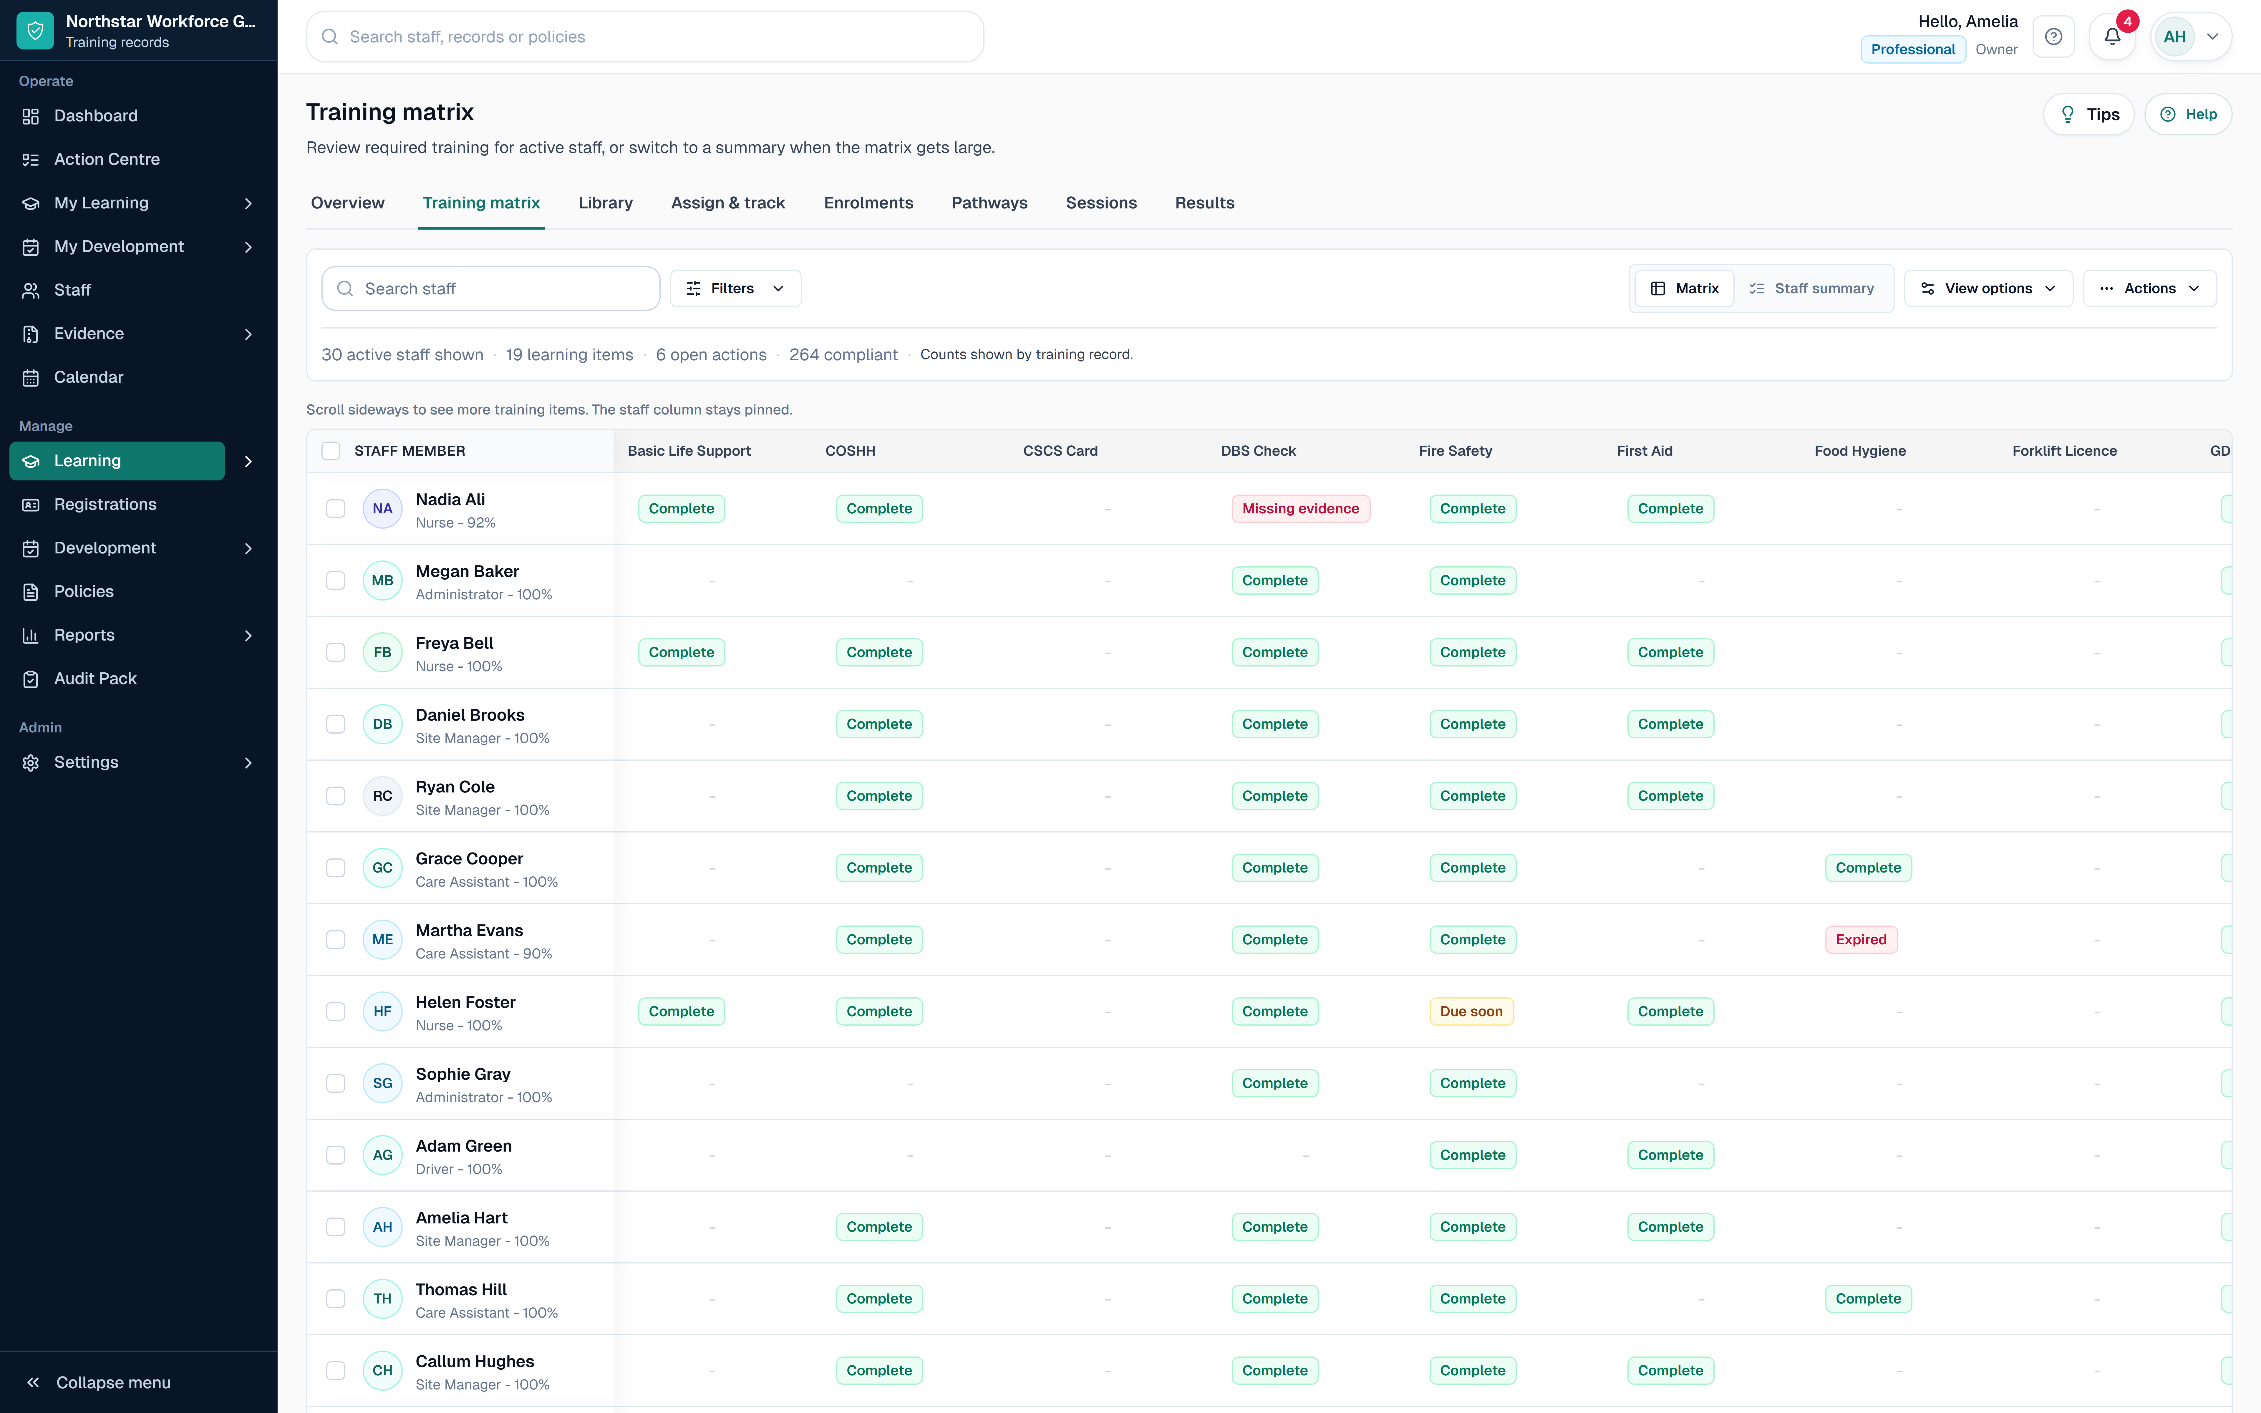Screen dimensions: 2261x1413
Task: Open the Staff page icon
Action: point(31,291)
